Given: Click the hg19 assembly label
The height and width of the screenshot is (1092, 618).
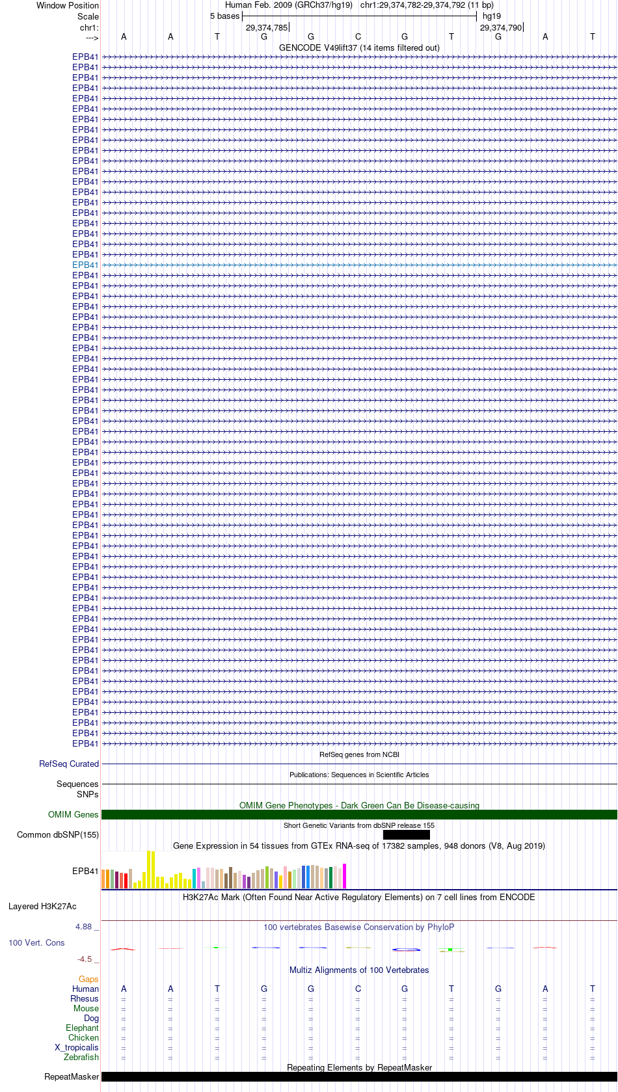Looking at the screenshot, I should click(x=492, y=16).
